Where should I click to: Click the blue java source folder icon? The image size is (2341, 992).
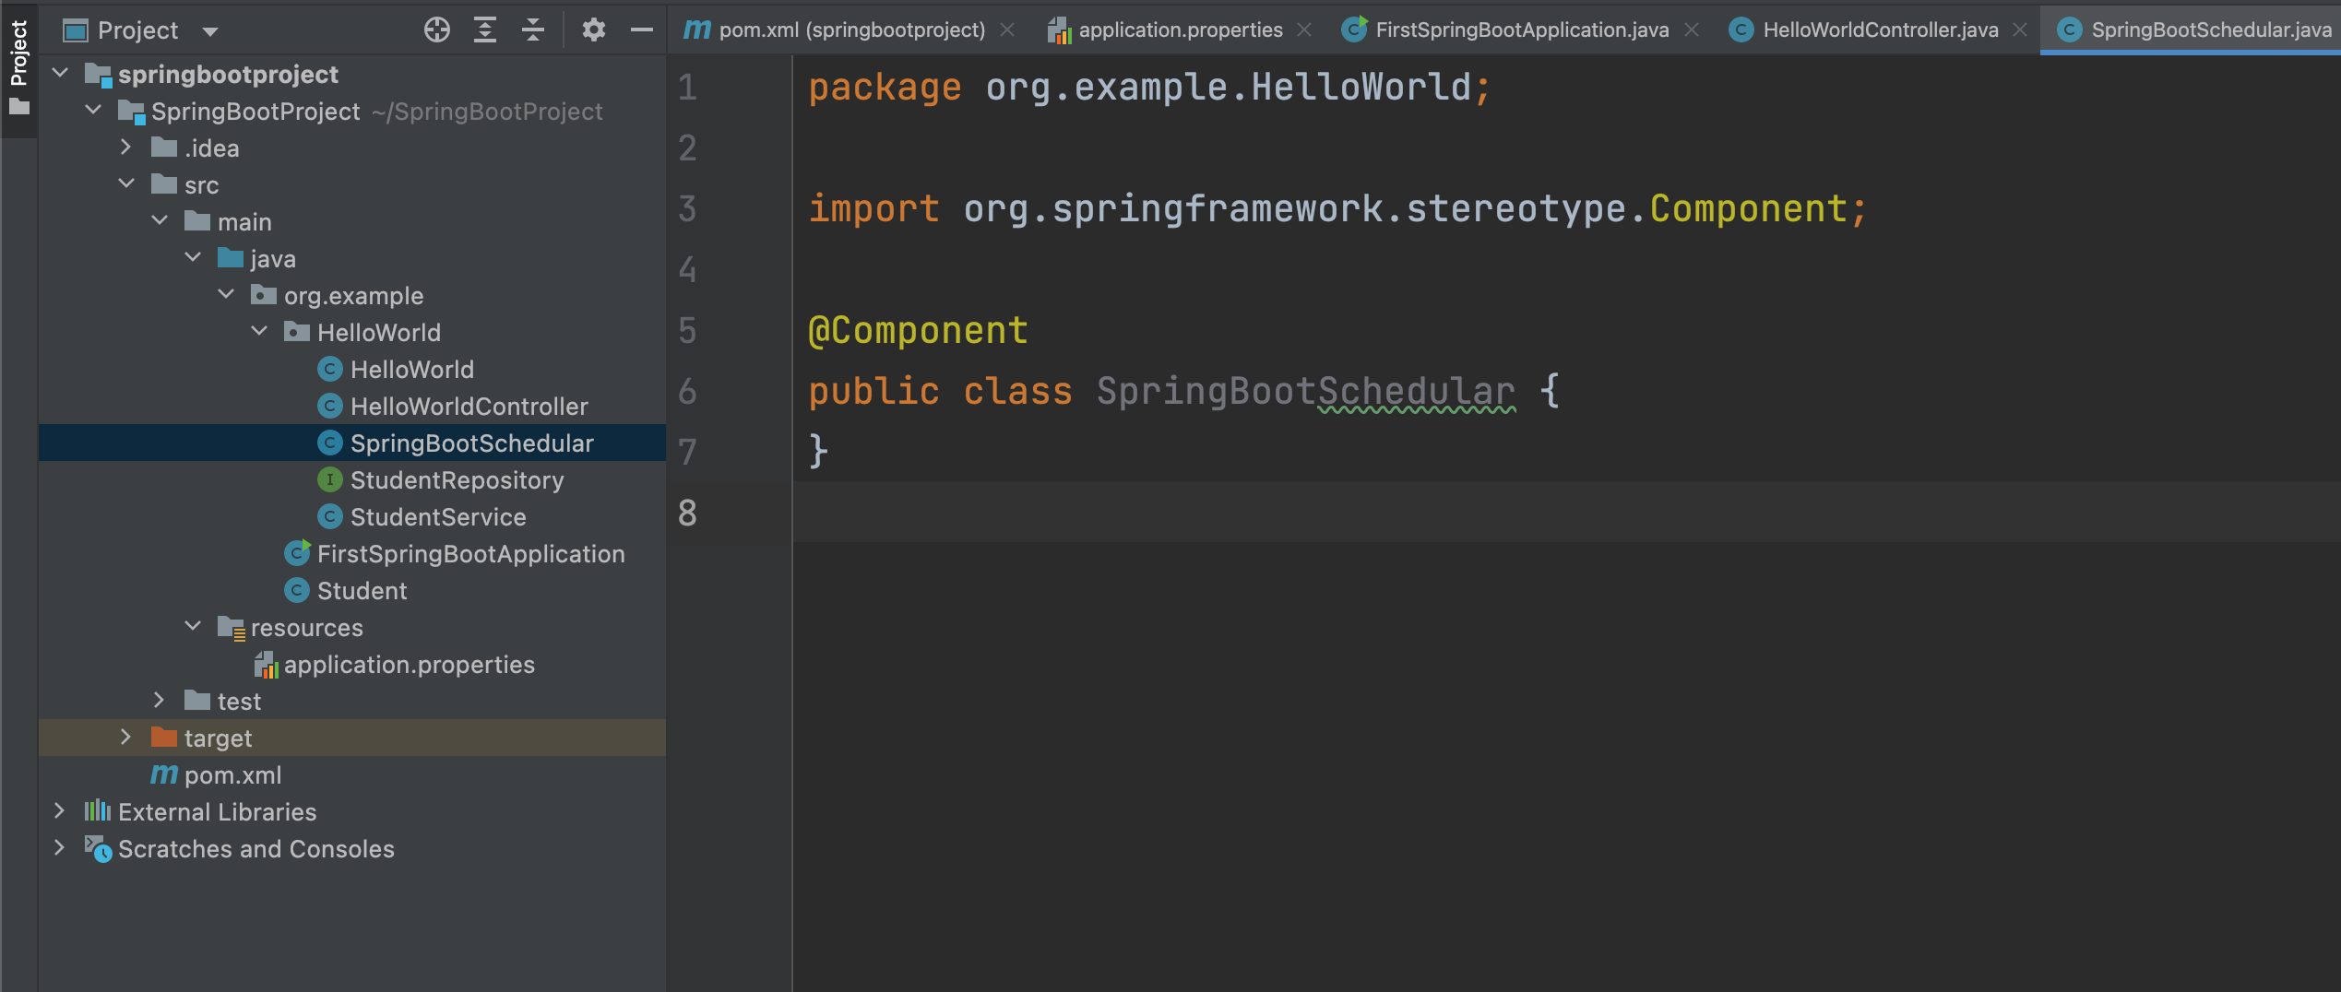[x=231, y=257]
